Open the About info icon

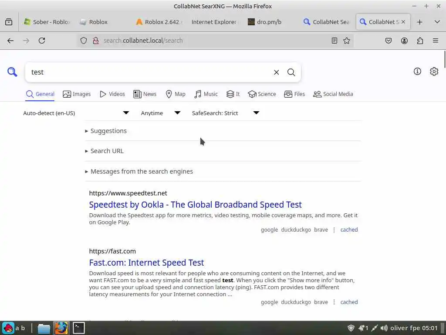(417, 72)
